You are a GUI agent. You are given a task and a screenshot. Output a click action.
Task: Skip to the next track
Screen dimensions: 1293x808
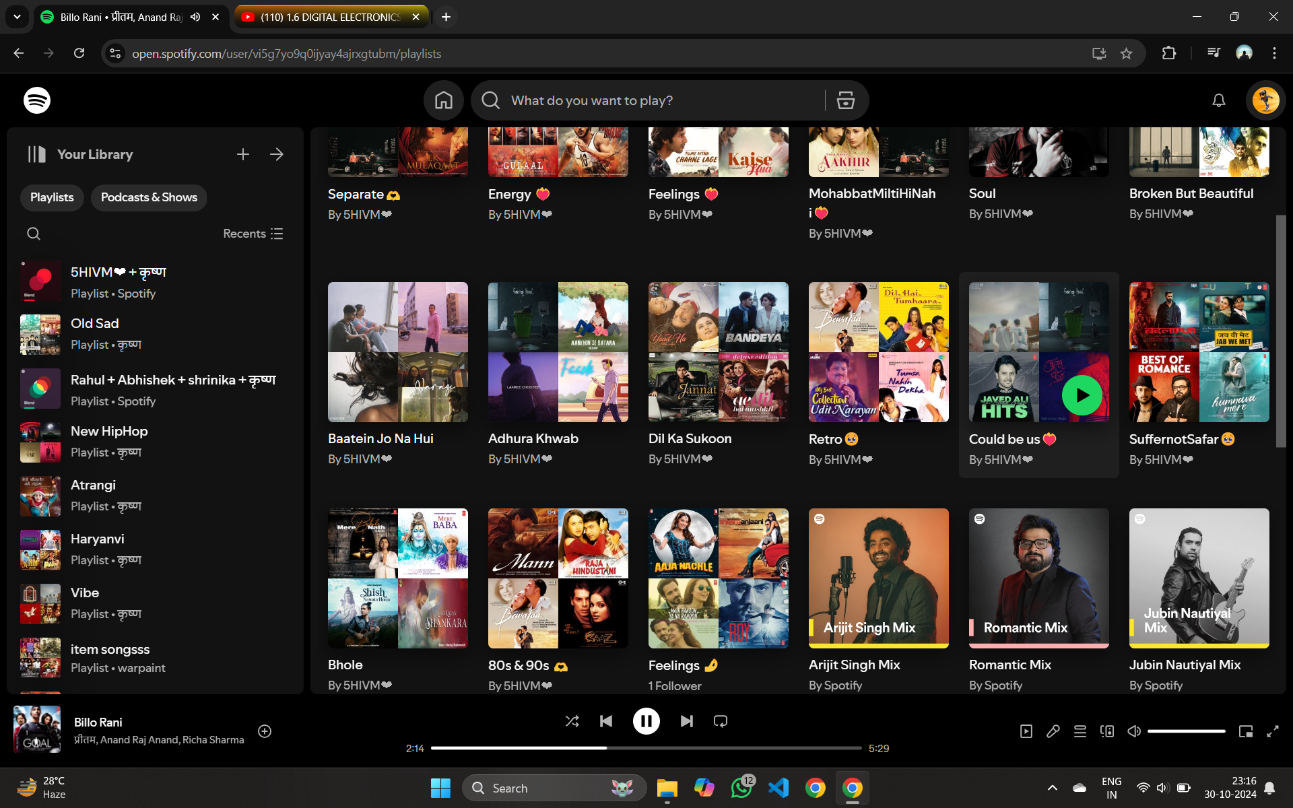(686, 721)
